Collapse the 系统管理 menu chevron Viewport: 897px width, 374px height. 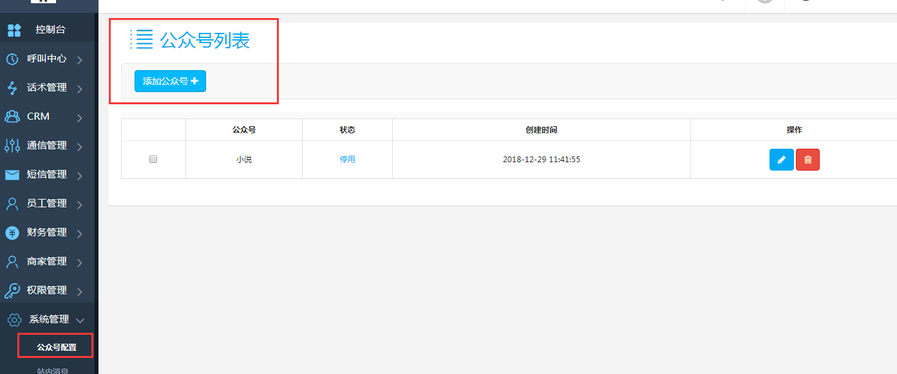(80, 320)
